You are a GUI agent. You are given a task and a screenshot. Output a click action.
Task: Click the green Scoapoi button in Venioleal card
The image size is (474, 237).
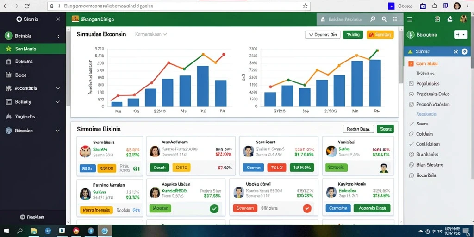337,168
